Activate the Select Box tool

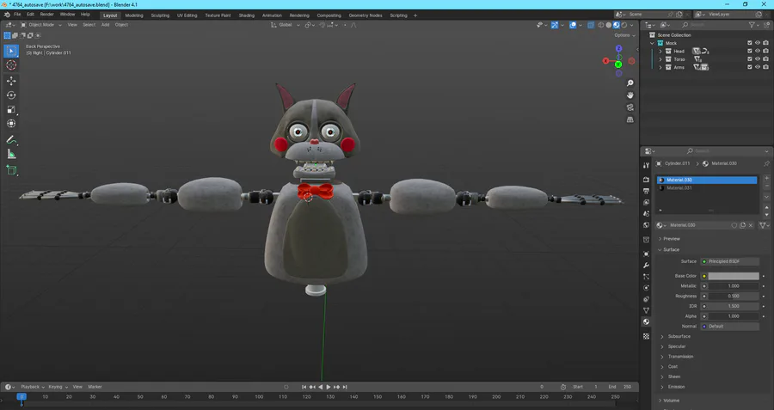pos(11,51)
